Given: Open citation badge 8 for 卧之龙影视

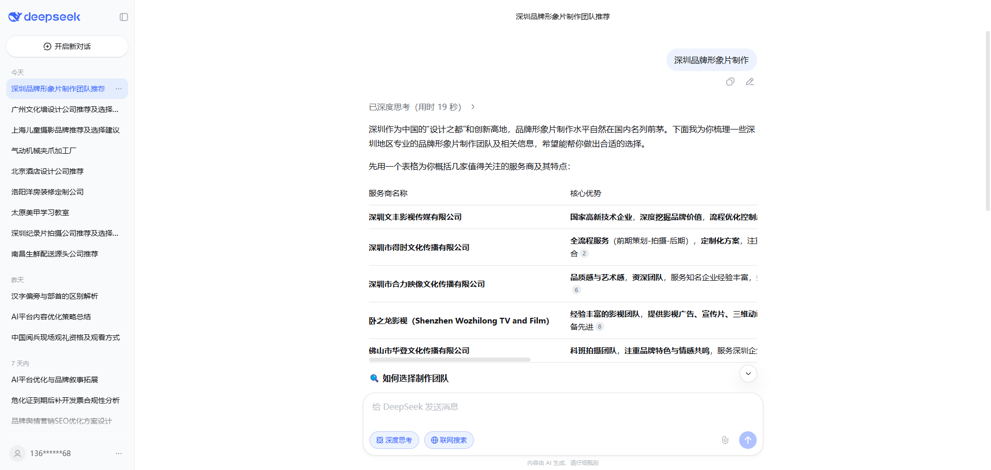Looking at the screenshot, I should [x=599, y=327].
